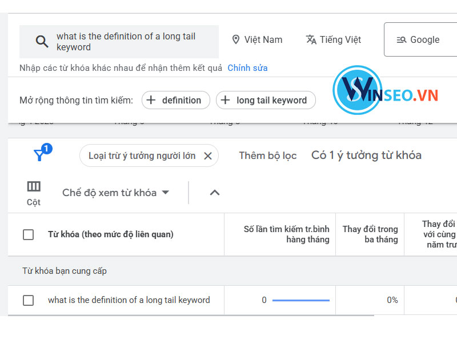Click the network icon beside Google
This screenshot has height=343, width=457.
(400, 39)
